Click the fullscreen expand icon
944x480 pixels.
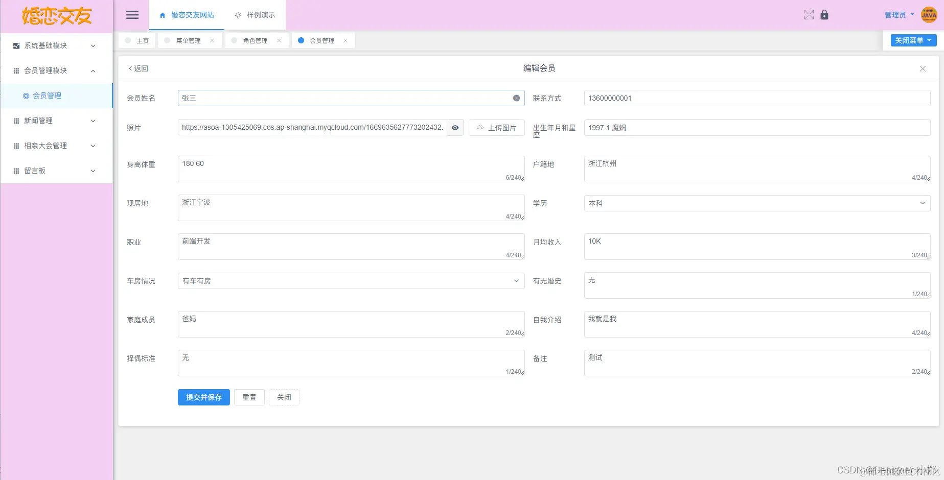pyautogui.click(x=809, y=15)
